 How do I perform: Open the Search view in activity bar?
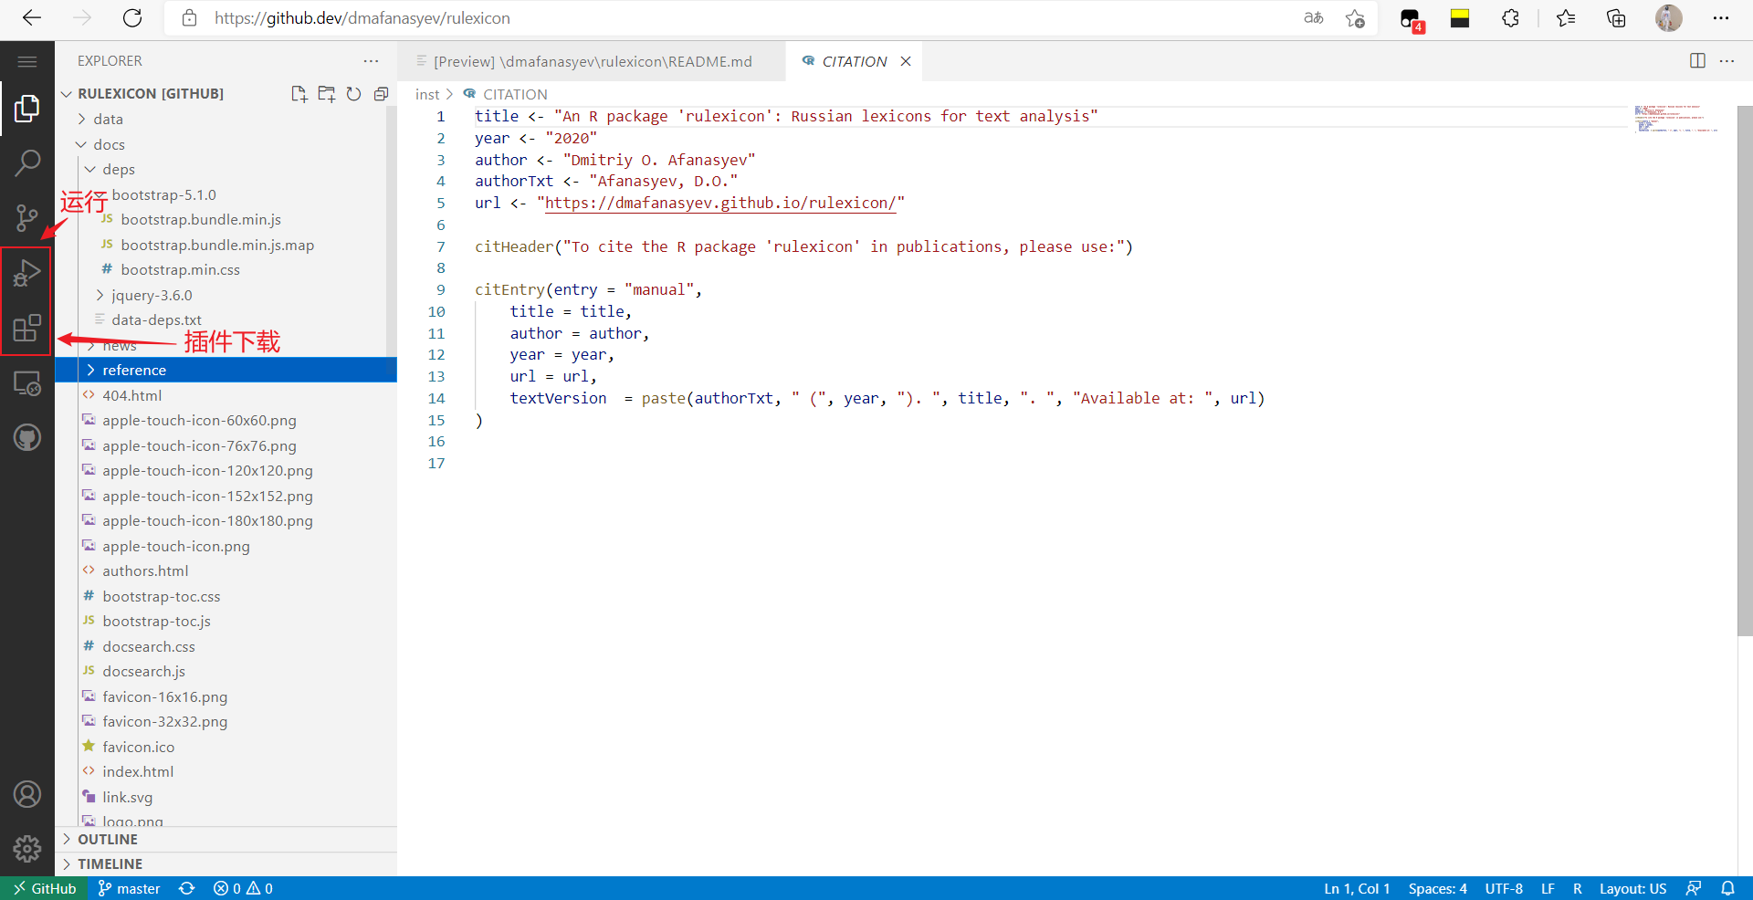[x=27, y=163]
